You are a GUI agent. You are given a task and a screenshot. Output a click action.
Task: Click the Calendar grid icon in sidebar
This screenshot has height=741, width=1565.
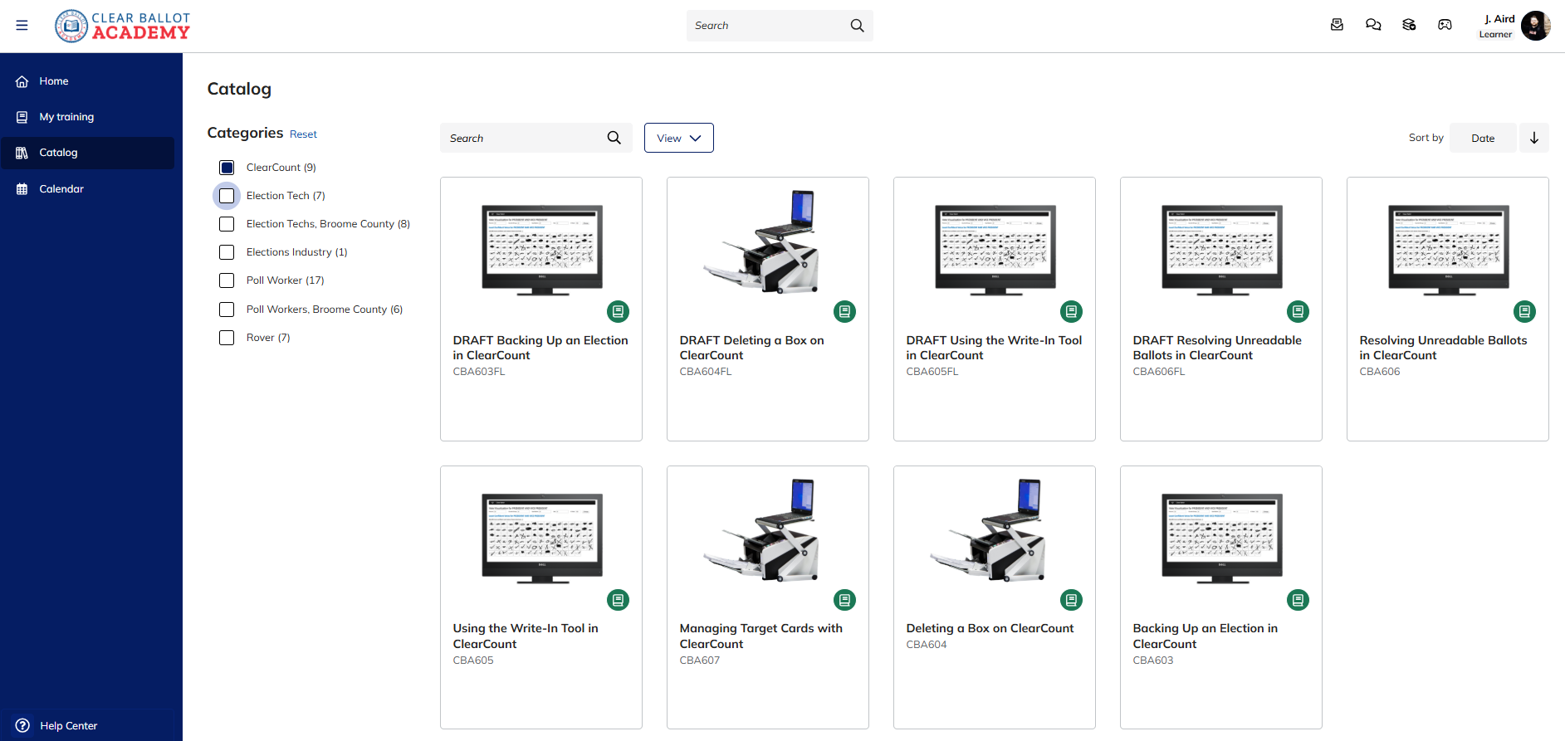click(22, 189)
